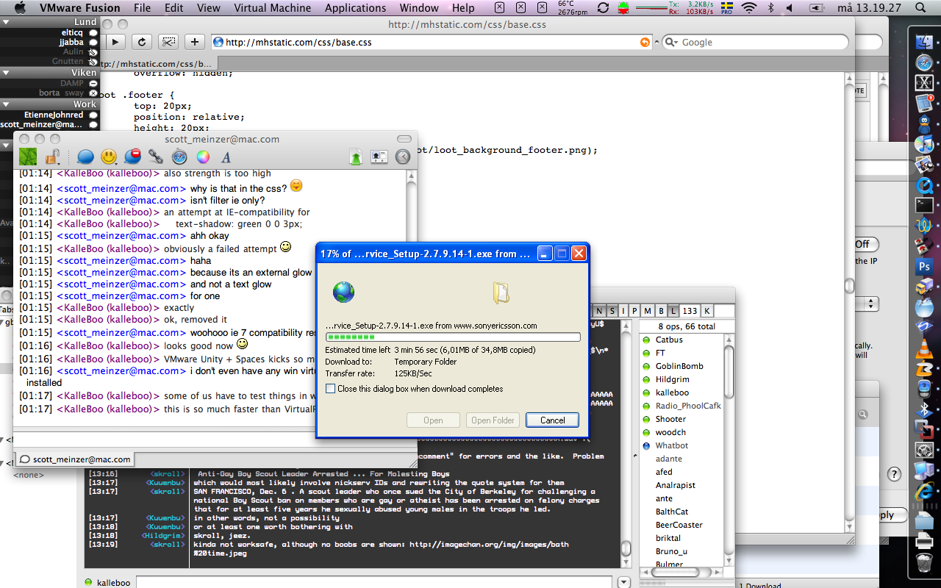Click the help question mark button
Screen dimensions: 941x588
[894, 474]
